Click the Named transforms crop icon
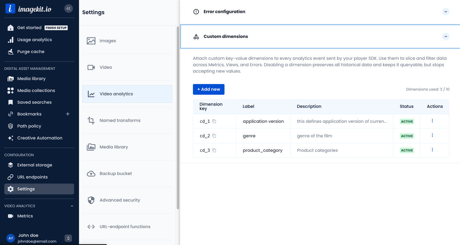Viewport: 460px width, 245px height. coord(91,120)
